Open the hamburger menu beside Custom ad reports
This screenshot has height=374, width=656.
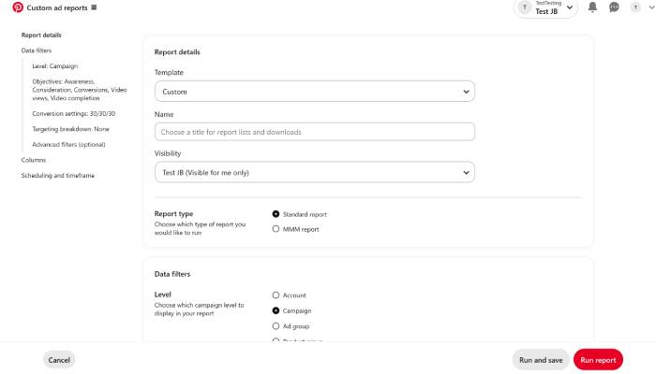pos(94,7)
